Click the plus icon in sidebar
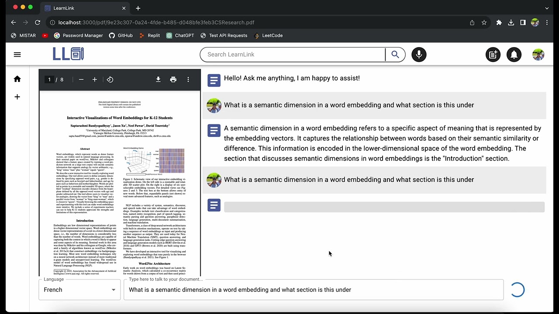Image resolution: width=559 pixels, height=314 pixels. pyautogui.click(x=17, y=97)
